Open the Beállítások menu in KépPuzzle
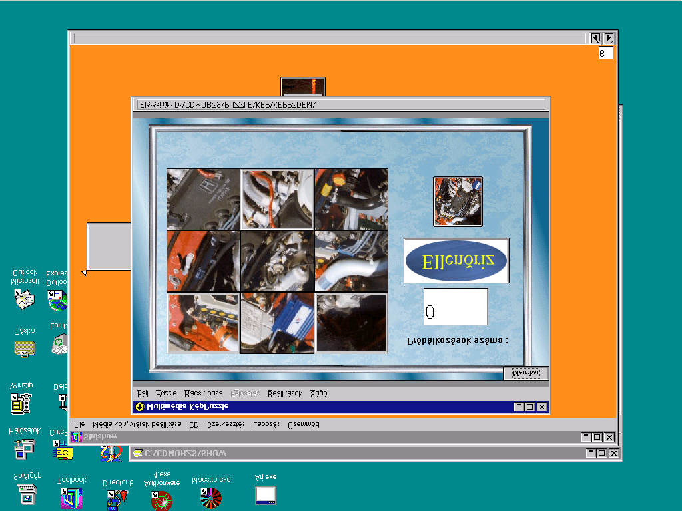This screenshot has width=682, height=511. (285, 393)
